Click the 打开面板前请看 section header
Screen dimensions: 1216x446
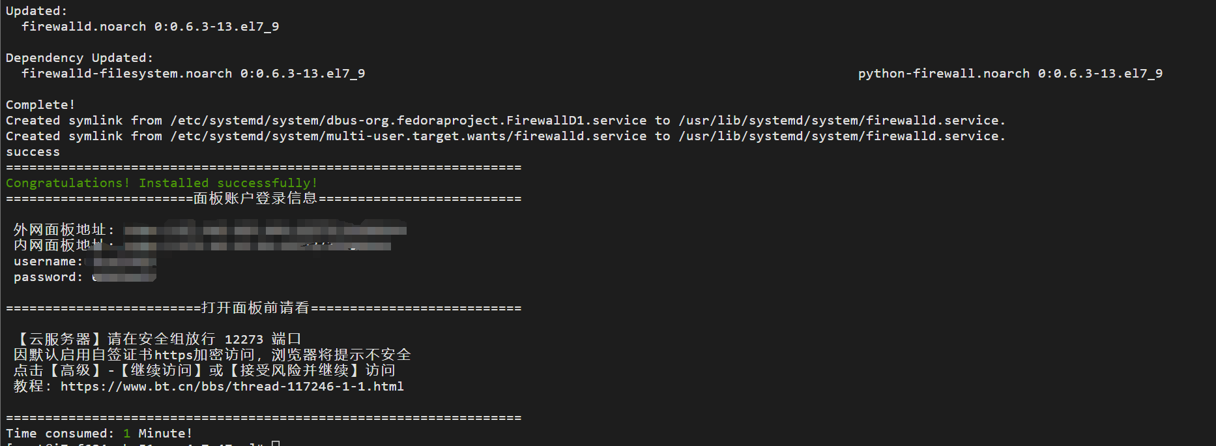255,308
